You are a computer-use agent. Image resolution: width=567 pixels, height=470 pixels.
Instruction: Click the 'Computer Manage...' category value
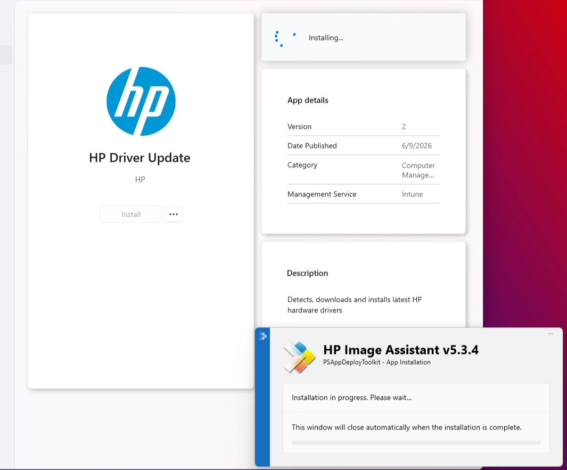[418, 170]
